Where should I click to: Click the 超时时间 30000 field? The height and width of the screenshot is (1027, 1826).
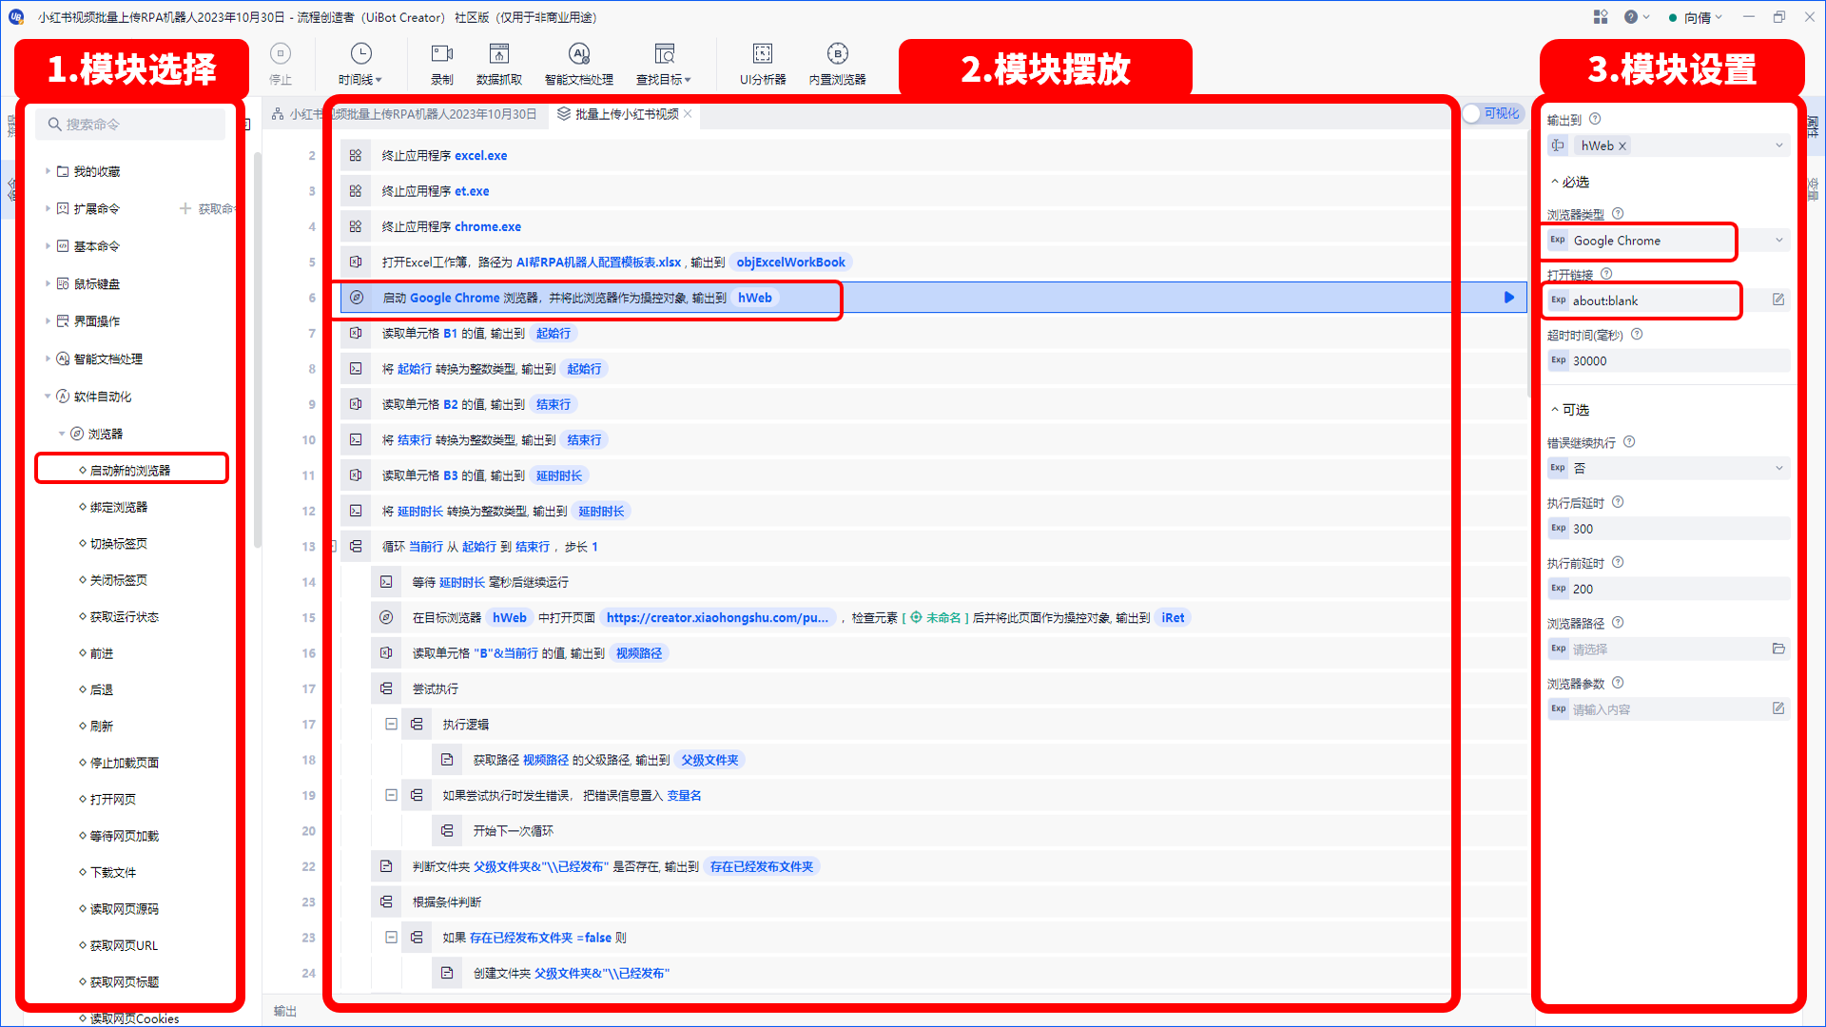[x=1668, y=360]
